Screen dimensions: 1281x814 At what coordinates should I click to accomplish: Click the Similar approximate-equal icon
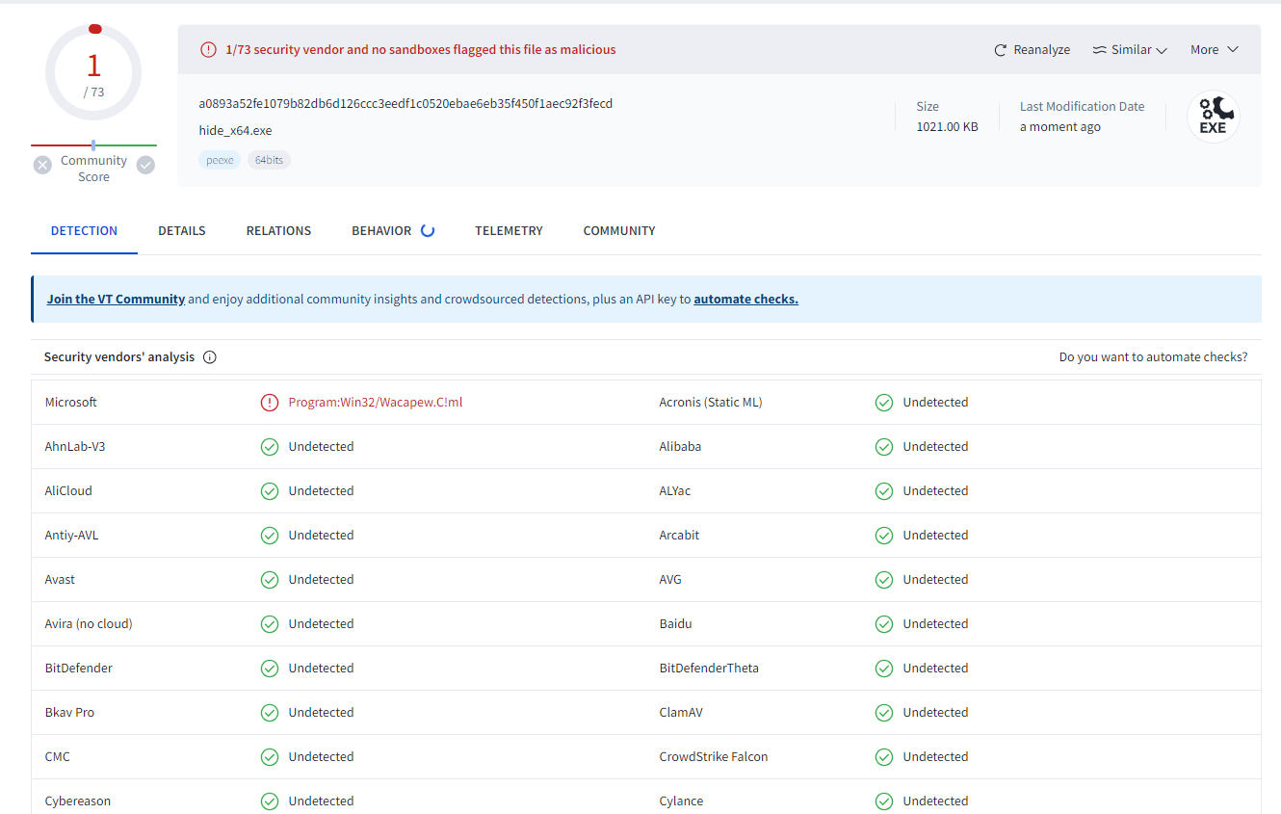(1099, 50)
